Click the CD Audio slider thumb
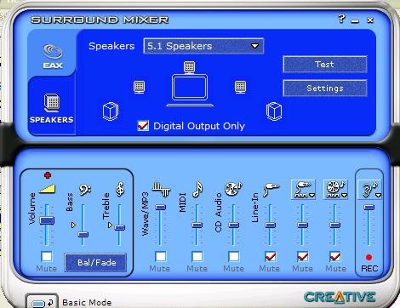Image resolution: width=400 pixels, height=308 pixels. pyautogui.click(x=233, y=225)
